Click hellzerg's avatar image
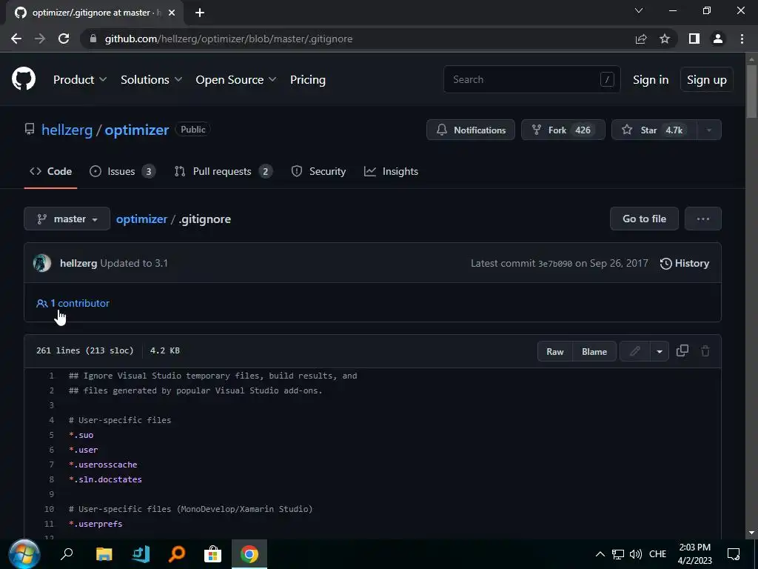Viewport: 758px width, 569px height. [42, 263]
